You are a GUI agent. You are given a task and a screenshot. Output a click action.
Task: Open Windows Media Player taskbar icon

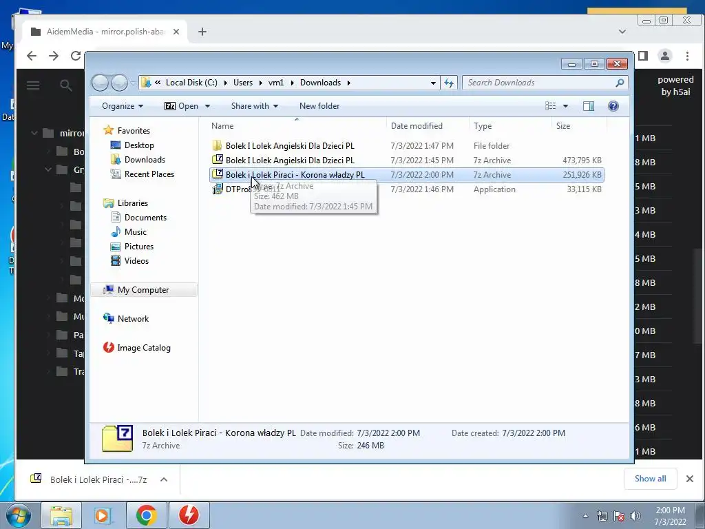pos(104,515)
